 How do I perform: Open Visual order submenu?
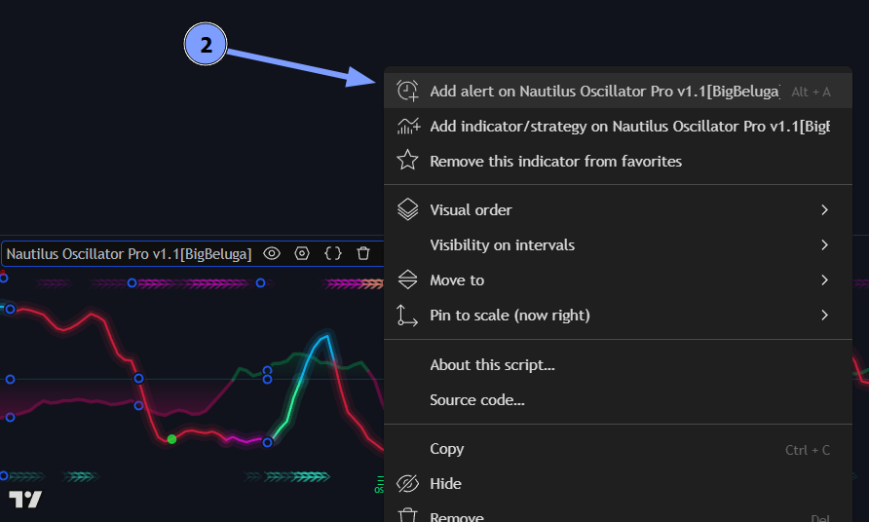pos(618,210)
